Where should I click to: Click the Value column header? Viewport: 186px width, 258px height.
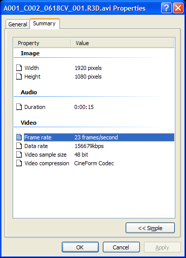(123, 43)
